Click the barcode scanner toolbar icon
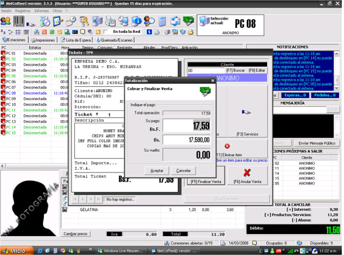 click(19, 21)
